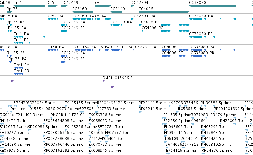
Task: Click the Tre1-PB protein glyph
Action: click(18, 74)
